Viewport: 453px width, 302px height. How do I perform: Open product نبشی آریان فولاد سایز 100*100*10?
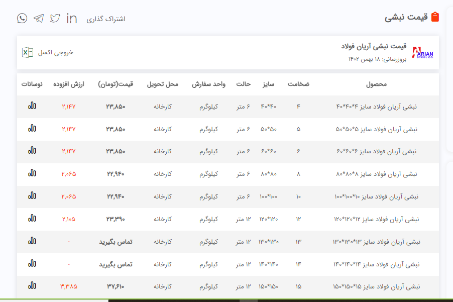[376, 196]
